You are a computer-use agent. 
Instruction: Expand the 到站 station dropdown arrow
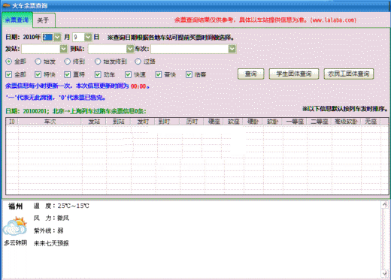tap(130, 49)
